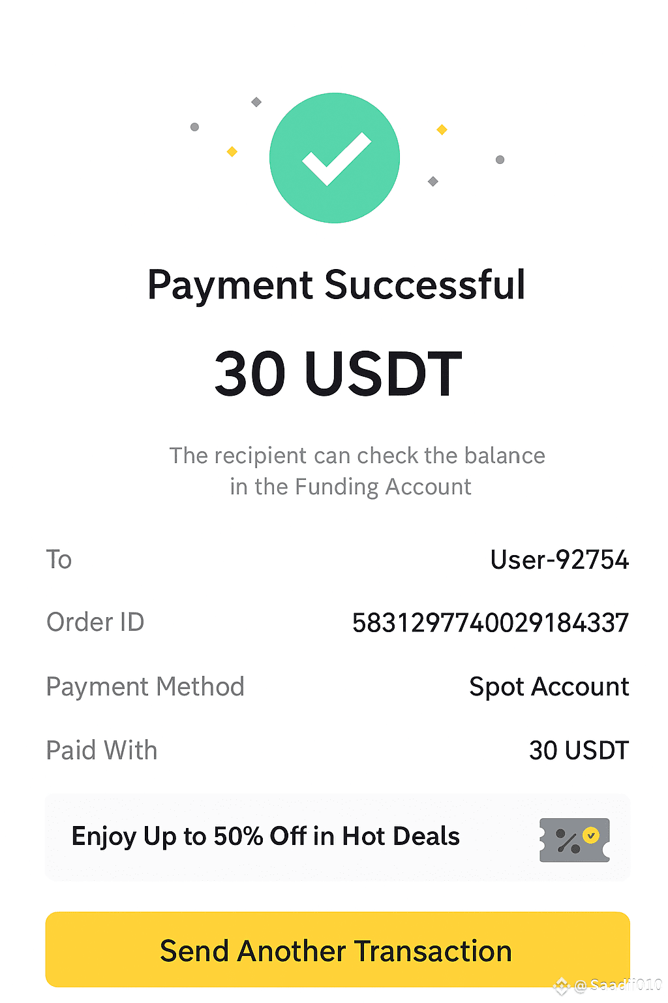Select the Order ID number 583129774...
Screen dimensions: 668x1003
[x=491, y=623]
